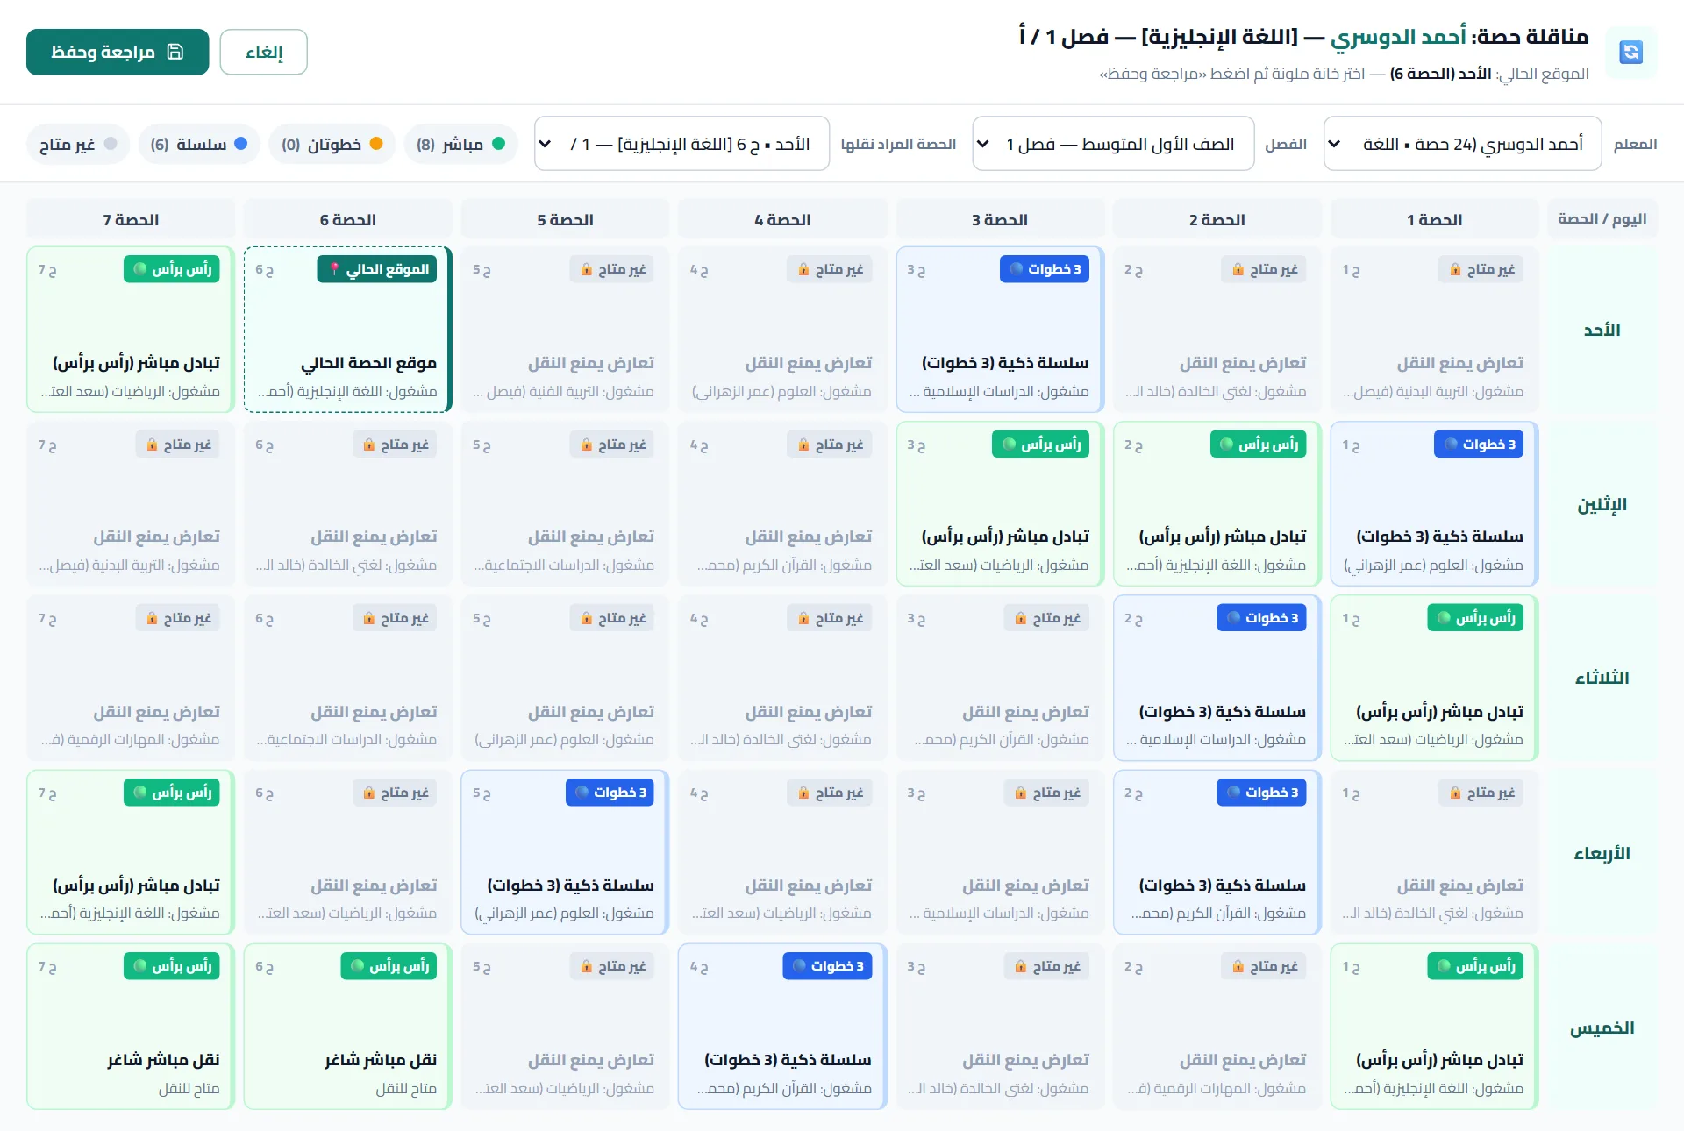Select Sunday period 3 smart chain cell
This screenshot has height=1131, width=1684.
(x=1000, y=330)
